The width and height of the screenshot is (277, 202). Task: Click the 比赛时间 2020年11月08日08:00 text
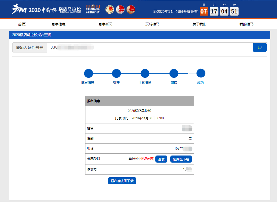(x=139, y=118)
